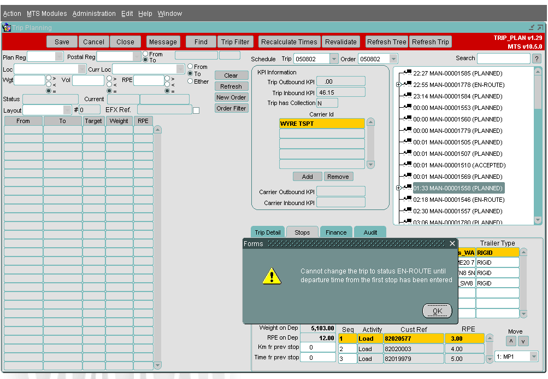Click the truck icon for MAN-00001546 (EN-ROUTE)
548x379 pixels.
point(407,199)
